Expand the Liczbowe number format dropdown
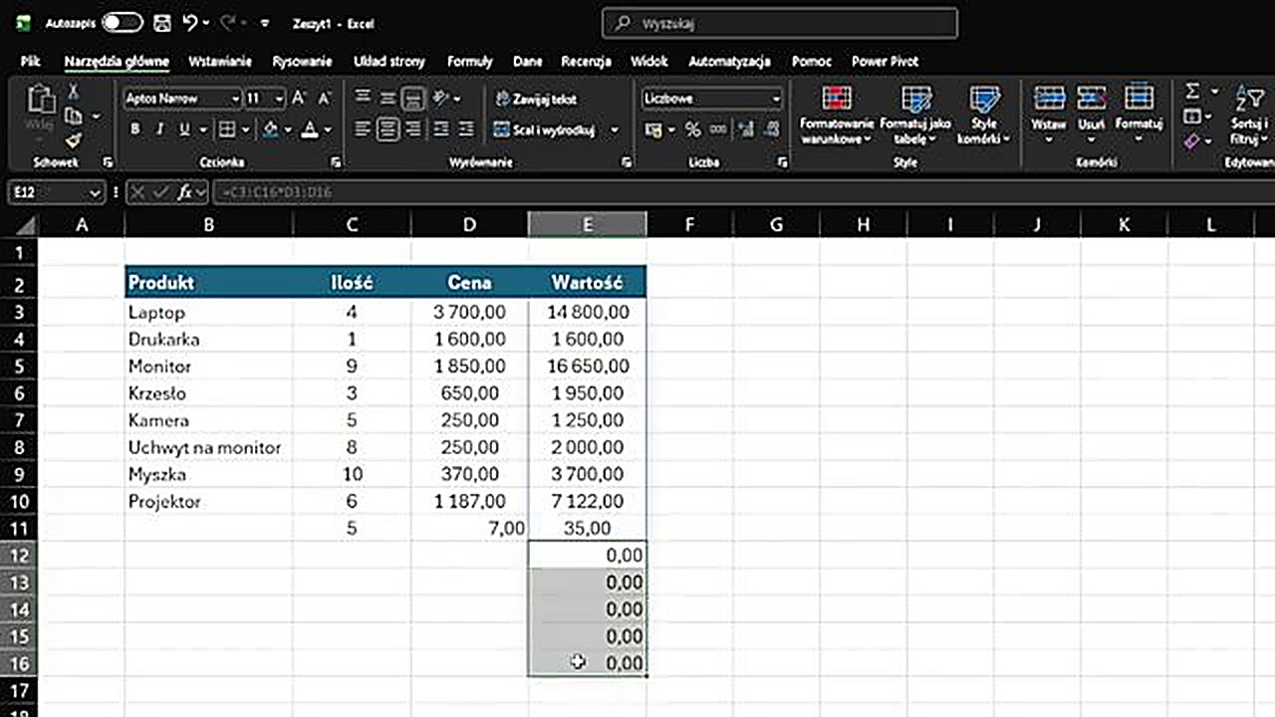 tap(775, 99)
